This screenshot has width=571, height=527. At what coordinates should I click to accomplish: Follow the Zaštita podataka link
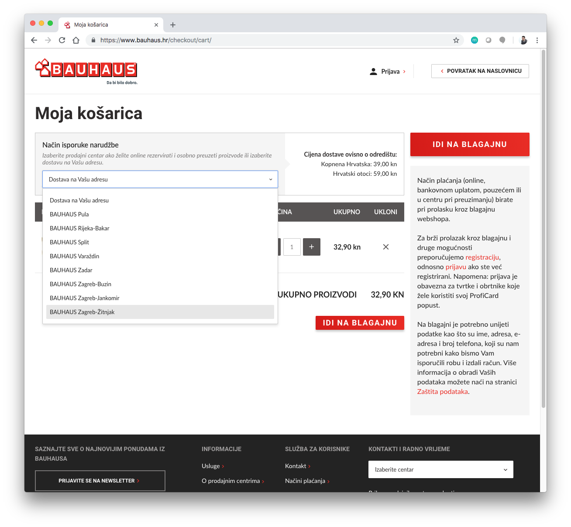point(442,392)
